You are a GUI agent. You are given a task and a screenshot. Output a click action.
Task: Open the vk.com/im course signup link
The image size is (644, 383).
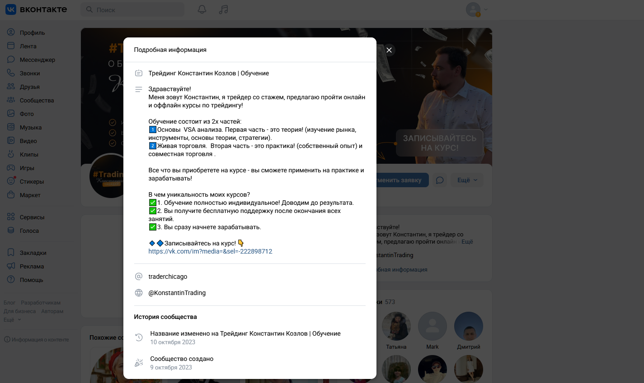tap(210, 251)
